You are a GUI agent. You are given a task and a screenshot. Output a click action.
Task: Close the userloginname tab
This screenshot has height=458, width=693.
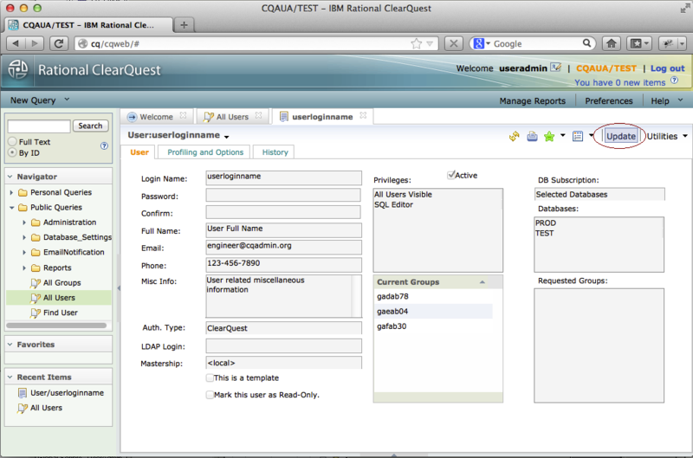coord(363,116)
